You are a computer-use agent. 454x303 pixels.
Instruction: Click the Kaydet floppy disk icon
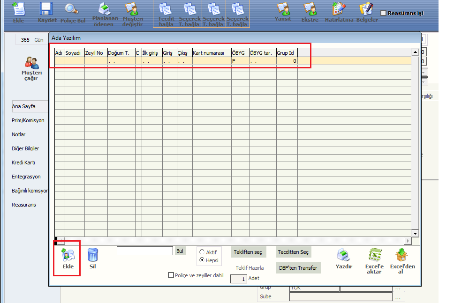46,9
